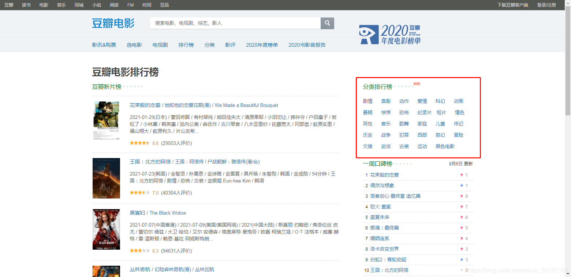Open 音乐 in the top bar
This screenshot has height=277, width=571.
[x=61, y=5]
